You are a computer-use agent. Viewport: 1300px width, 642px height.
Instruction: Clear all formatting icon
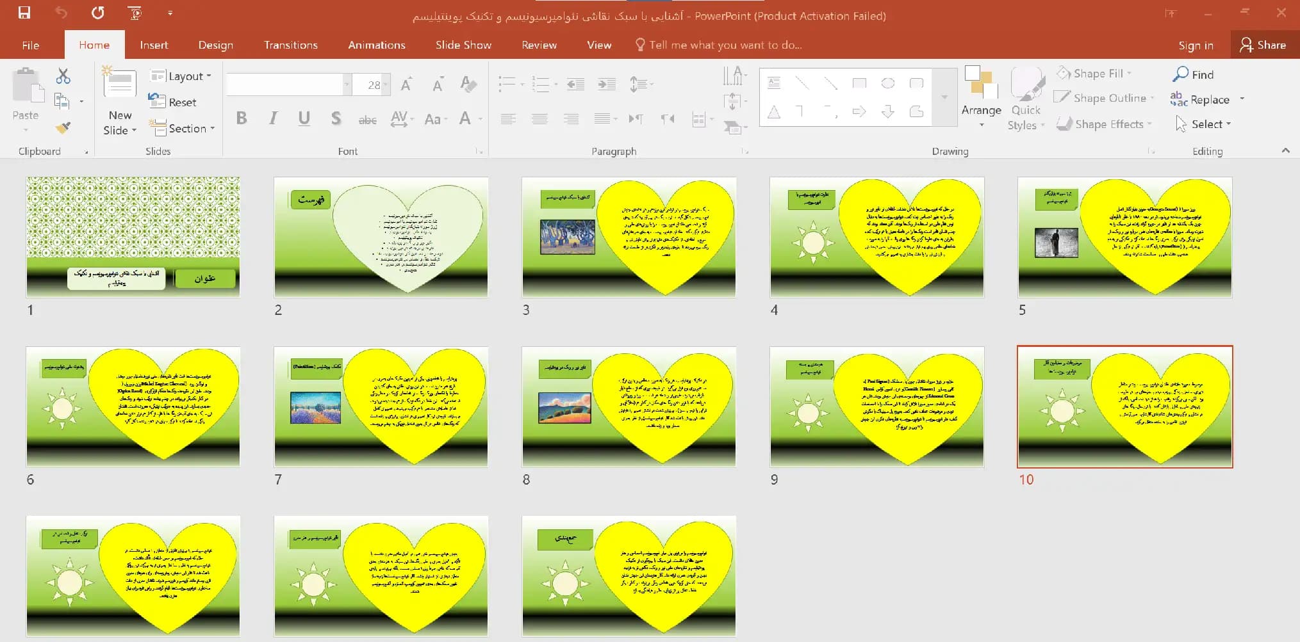[x=468, y=84]
